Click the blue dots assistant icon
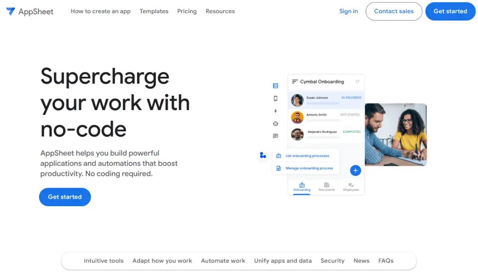 [263, 155]
